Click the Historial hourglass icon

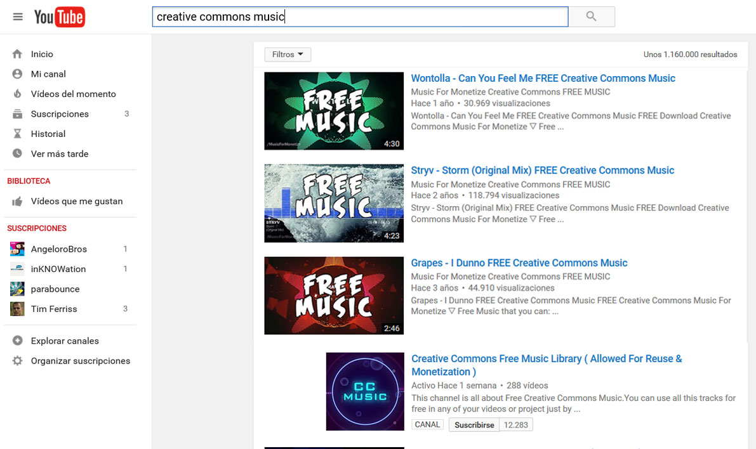pos(17,134)
